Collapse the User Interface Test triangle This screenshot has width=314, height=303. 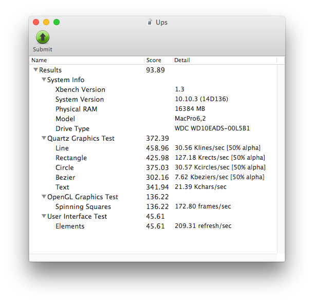pos(44,216)
